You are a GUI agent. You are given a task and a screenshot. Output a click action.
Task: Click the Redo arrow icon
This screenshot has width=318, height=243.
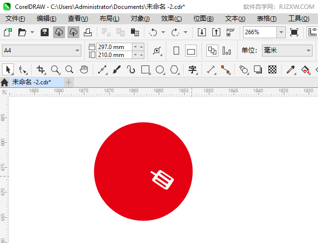pyautogui.click(x=176, y=32)
